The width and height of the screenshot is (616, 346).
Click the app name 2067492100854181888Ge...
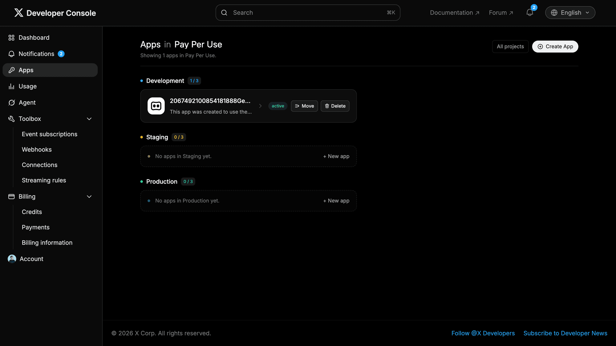[210, 101]
